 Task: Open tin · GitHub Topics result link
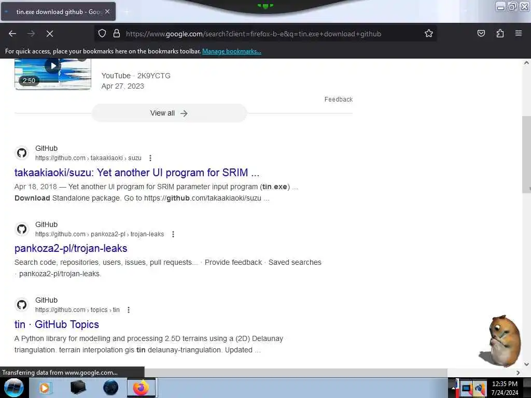click(57, 324)
